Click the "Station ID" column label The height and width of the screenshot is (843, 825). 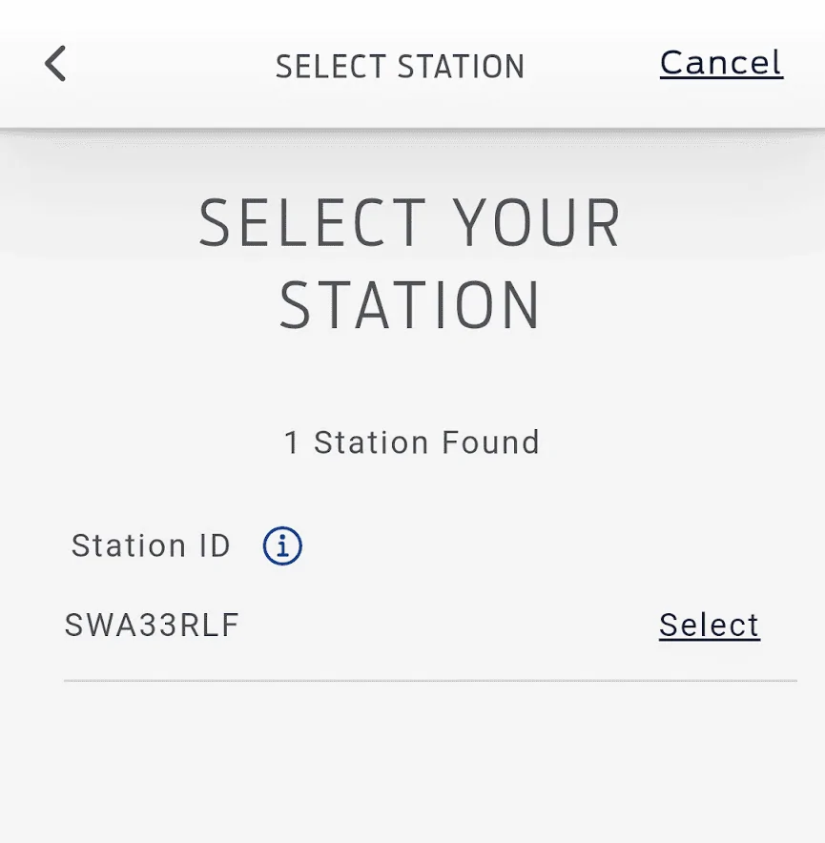pyautogui.click(x=151, y=546)
